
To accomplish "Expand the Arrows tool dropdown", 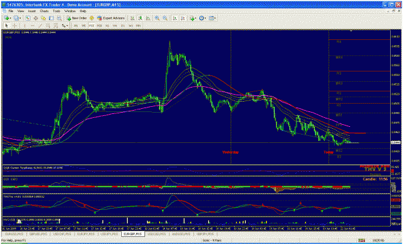I will (67, 26).
